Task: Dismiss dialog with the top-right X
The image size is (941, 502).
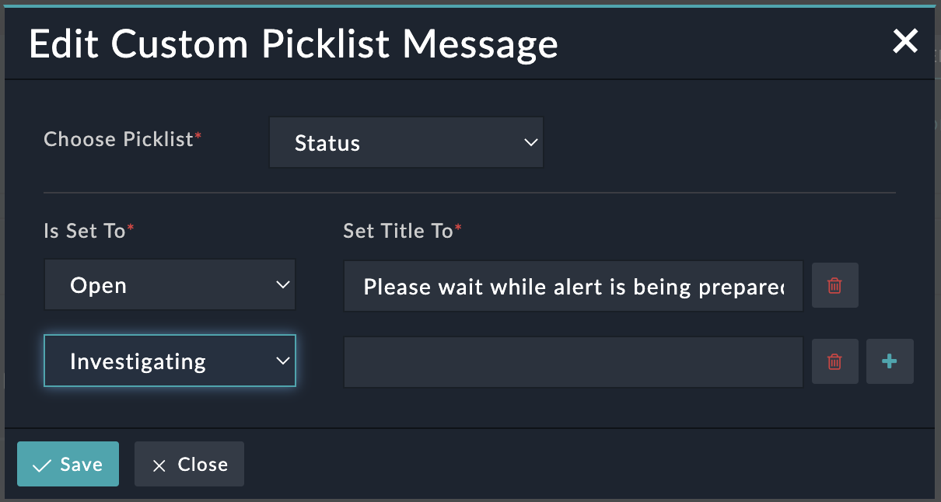Action: pyautogui.click(x=905, y=41)
